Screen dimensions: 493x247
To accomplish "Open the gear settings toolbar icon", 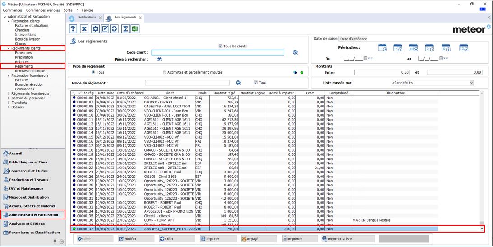I will click(96, 29).
